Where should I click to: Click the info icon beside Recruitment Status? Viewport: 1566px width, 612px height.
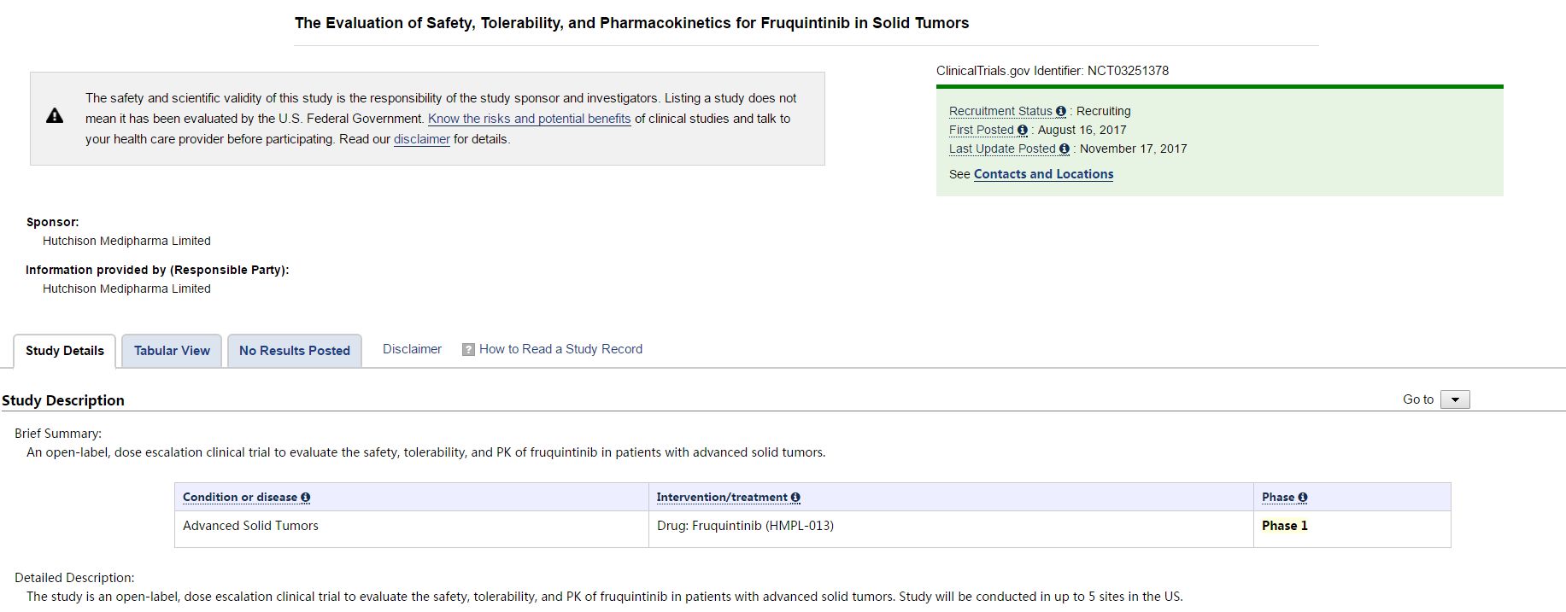point(1061,112)
